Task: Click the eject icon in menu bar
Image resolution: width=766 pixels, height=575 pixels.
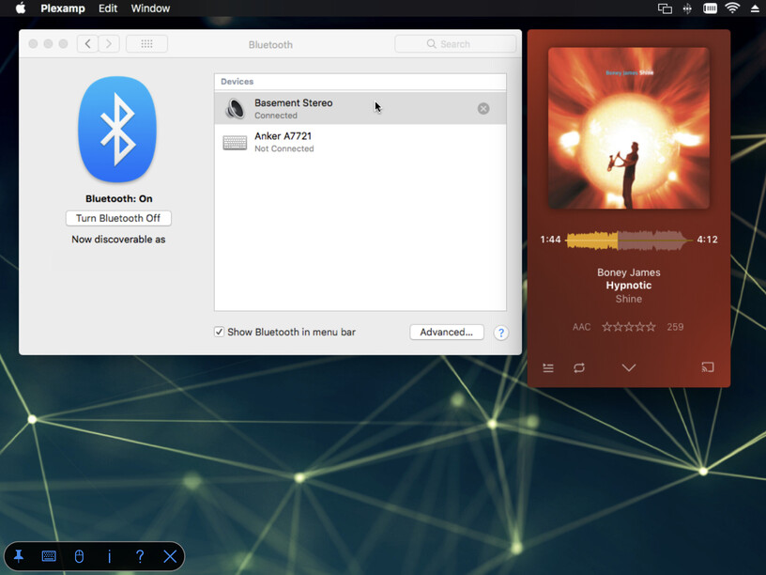Action: (755, 8)
